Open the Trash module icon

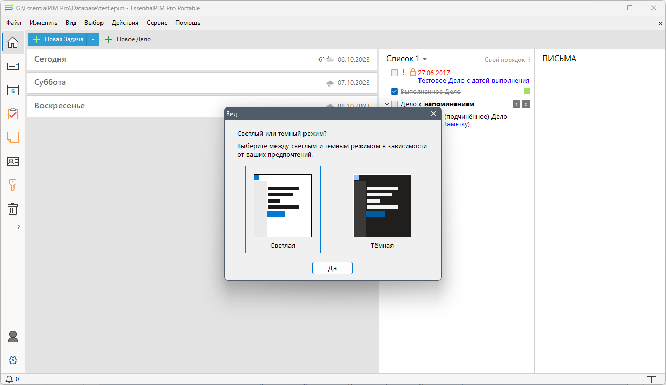(12, 209)
